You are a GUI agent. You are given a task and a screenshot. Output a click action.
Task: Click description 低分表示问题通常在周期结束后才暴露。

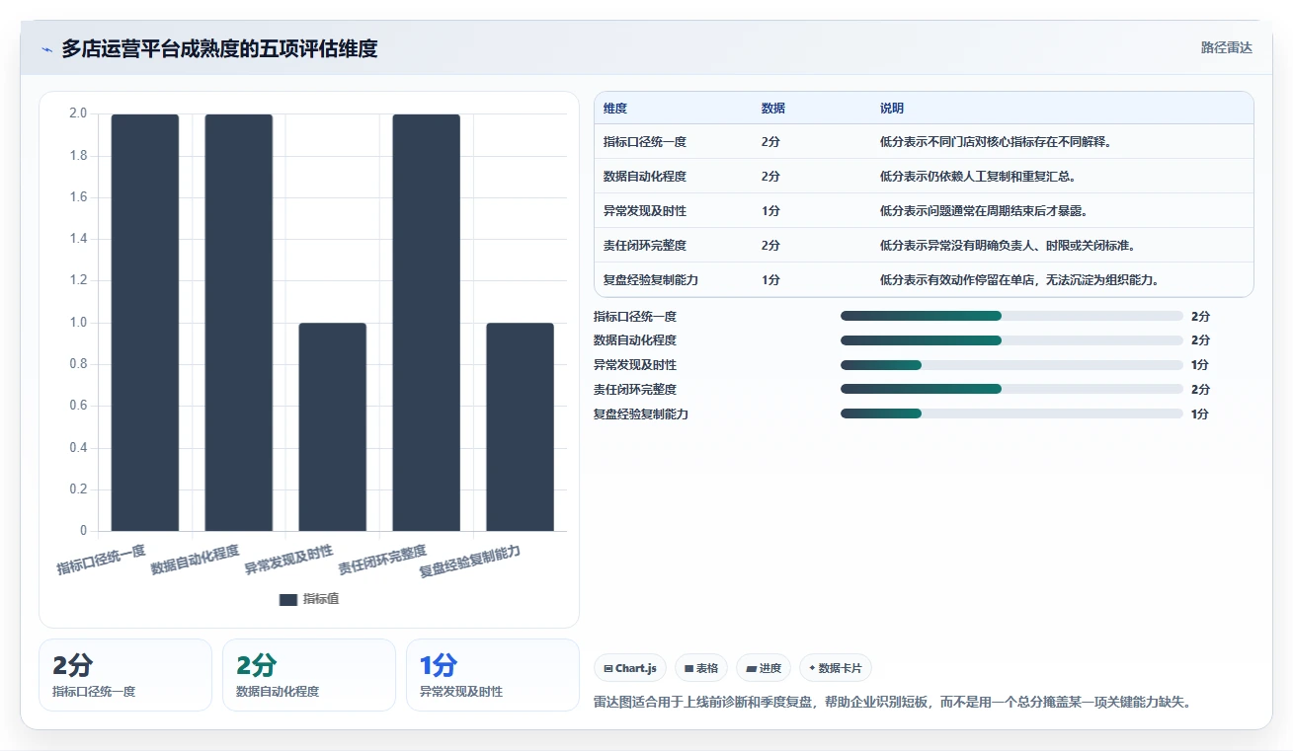(x=984, y=211)
